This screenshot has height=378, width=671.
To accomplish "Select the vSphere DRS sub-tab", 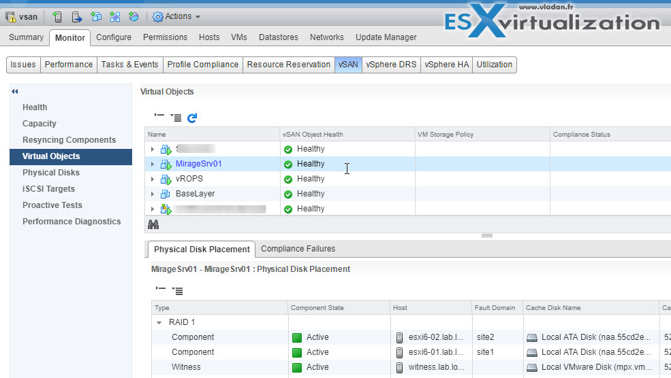I will tap(391, 65).
